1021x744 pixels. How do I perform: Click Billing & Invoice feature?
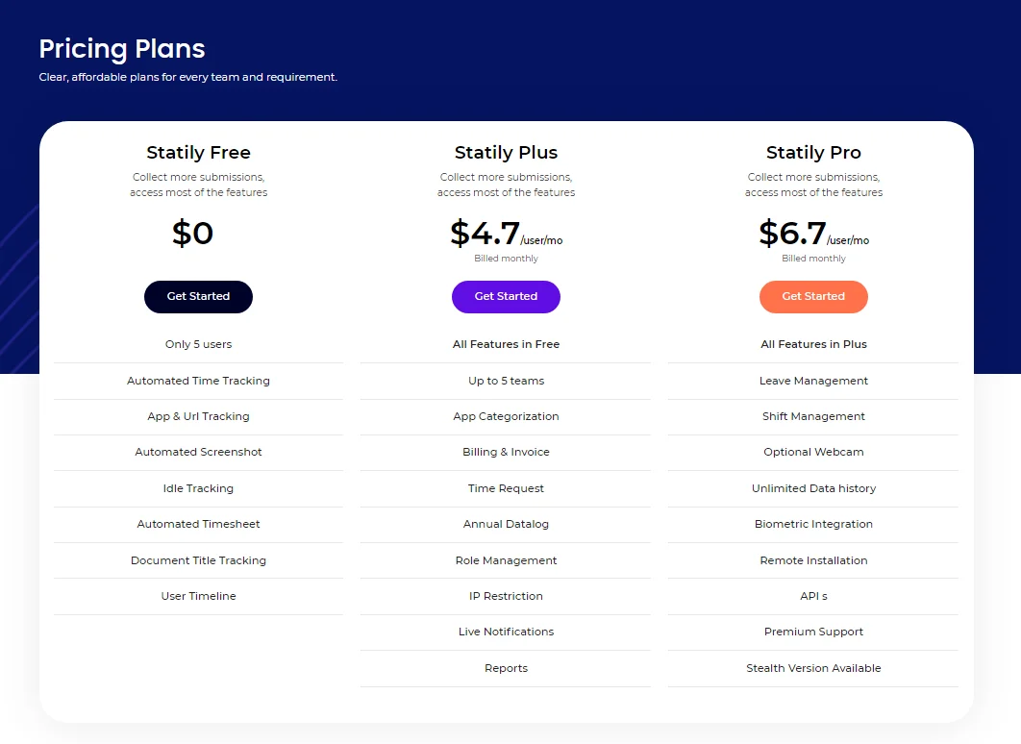[506, 453]
